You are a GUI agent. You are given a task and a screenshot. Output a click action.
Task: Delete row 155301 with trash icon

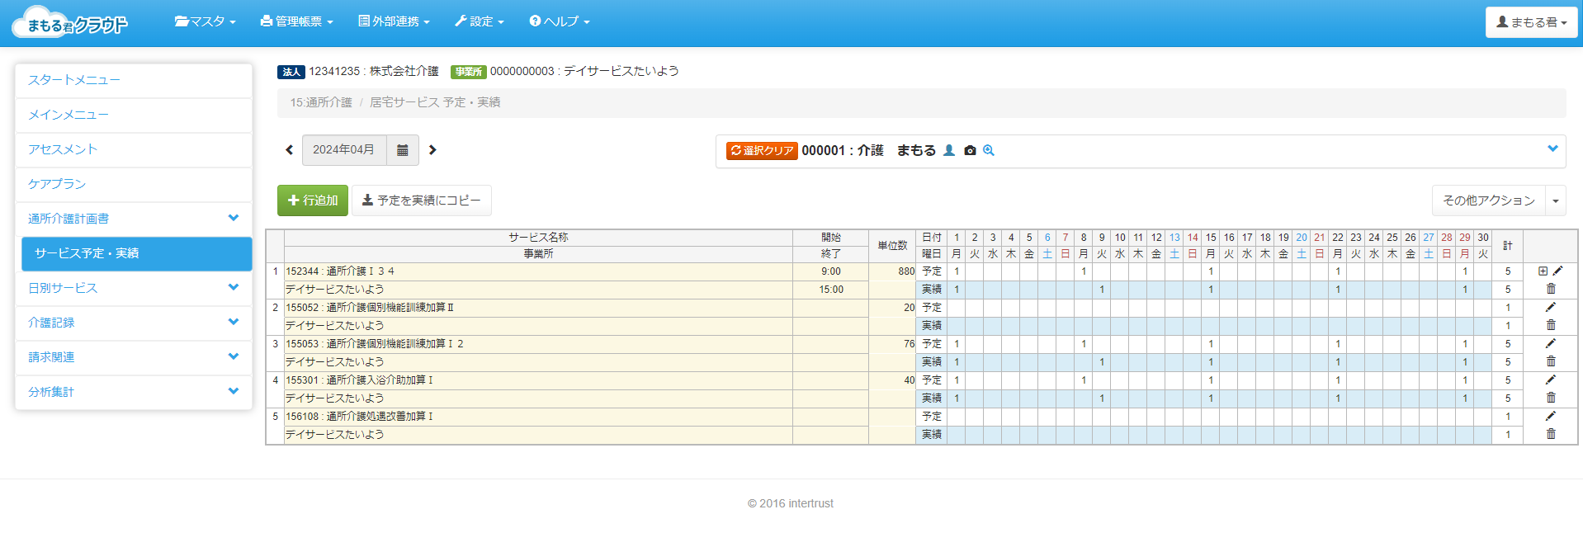pos(1551,398)
